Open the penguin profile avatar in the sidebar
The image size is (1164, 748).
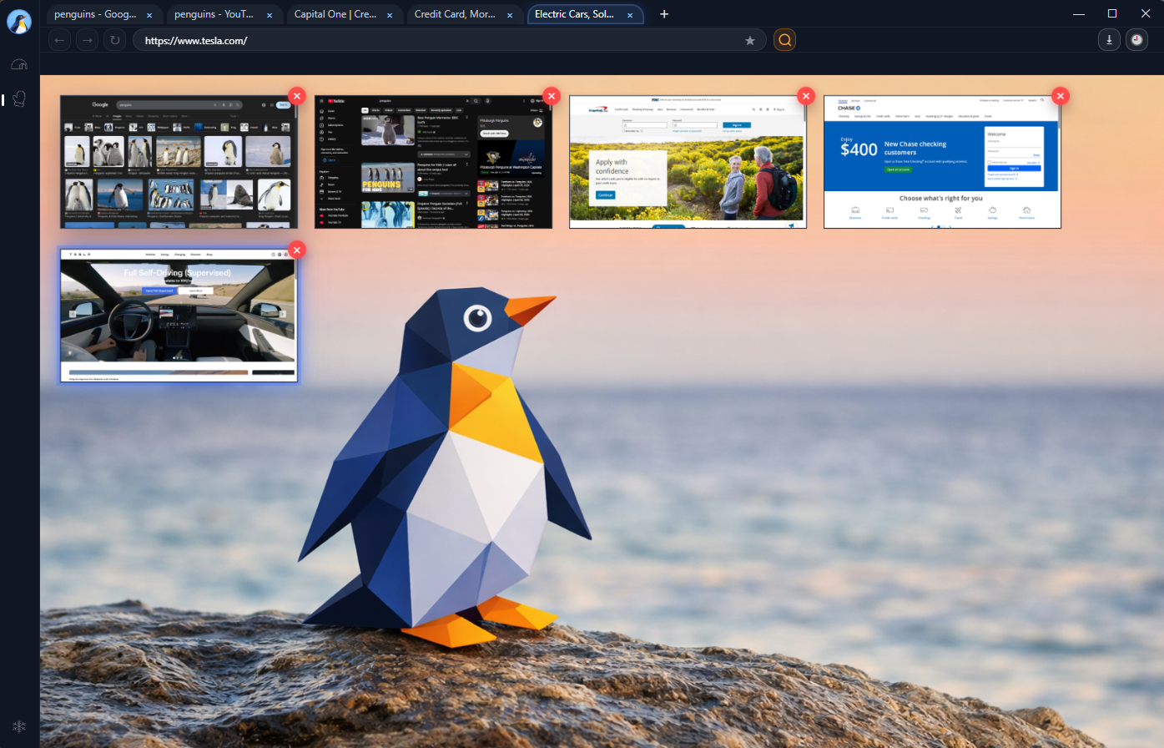[18, 21]
